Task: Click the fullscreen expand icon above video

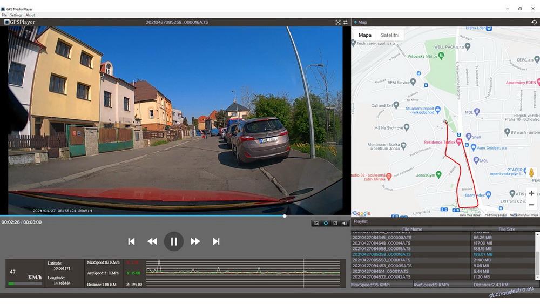Action: coord(338,22)
